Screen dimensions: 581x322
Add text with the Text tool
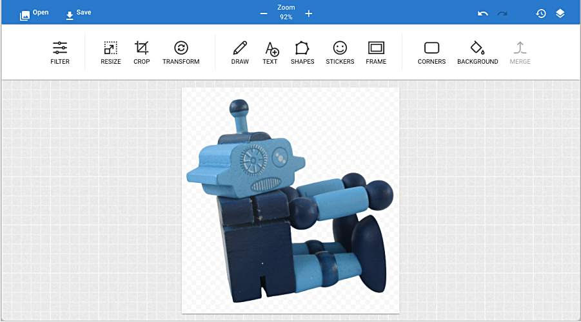coord(270,53)
